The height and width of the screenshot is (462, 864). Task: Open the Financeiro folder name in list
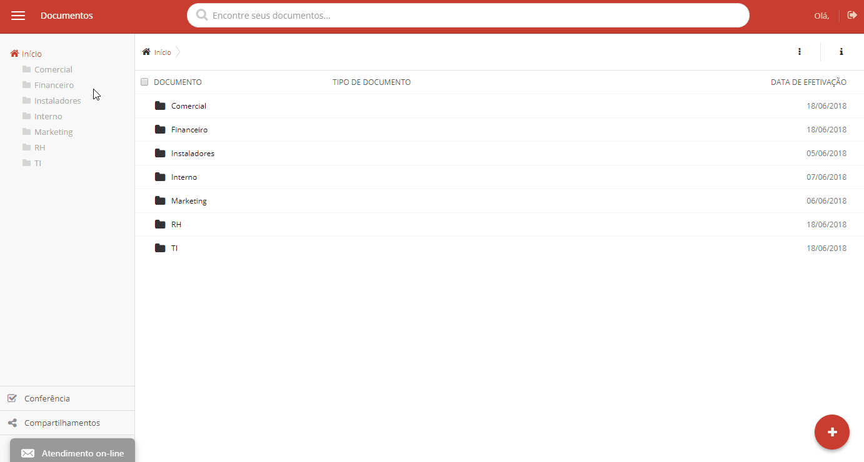click(189, 129)
